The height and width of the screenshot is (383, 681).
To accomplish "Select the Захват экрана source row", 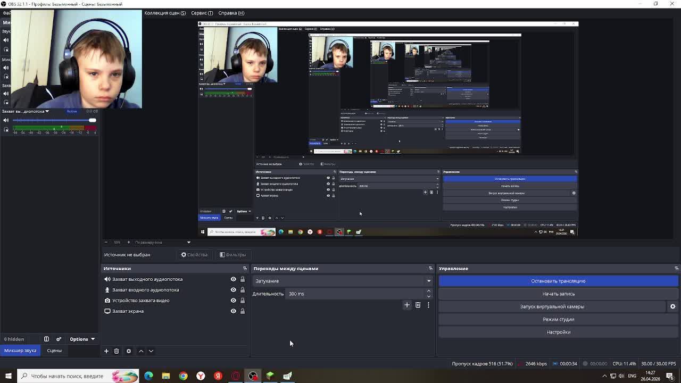I will [175, 311].
